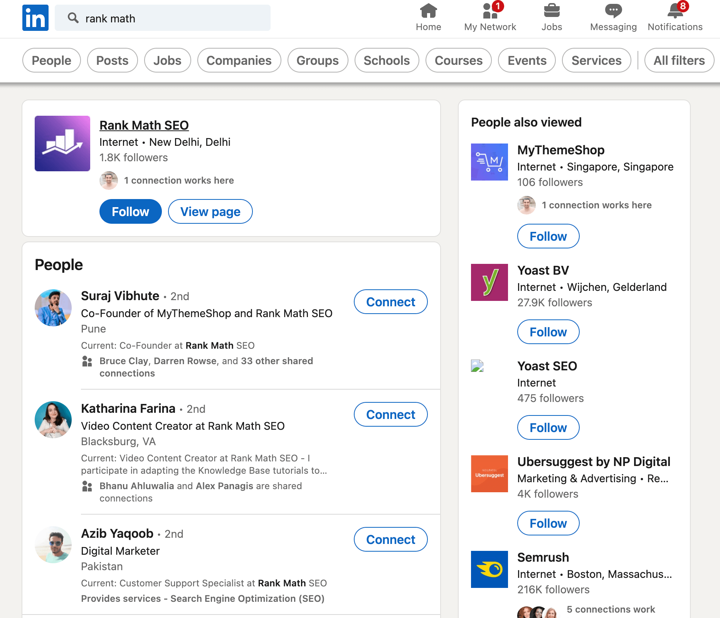Connect with Azib Yaqoob

391,539
